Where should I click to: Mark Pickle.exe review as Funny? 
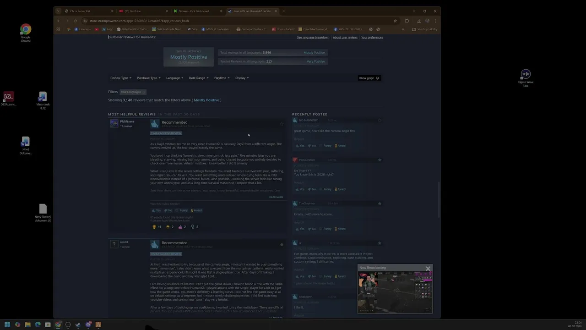click(x=182, y=210)
